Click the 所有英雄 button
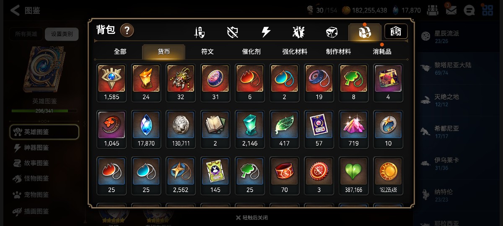This screenshot has height=226, width=503. [x=26, y=34]
